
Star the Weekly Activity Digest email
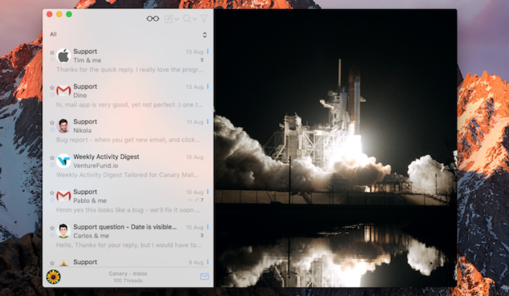pyautogui.click(x=52, y=157)
